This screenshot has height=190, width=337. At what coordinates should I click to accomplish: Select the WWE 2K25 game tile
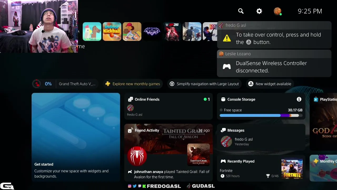pos(172,32)
